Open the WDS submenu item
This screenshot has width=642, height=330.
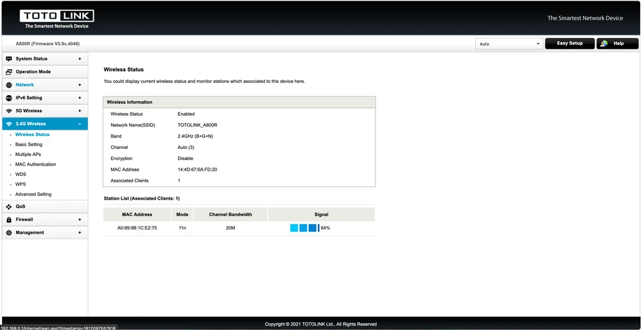(x=21, y=174)
